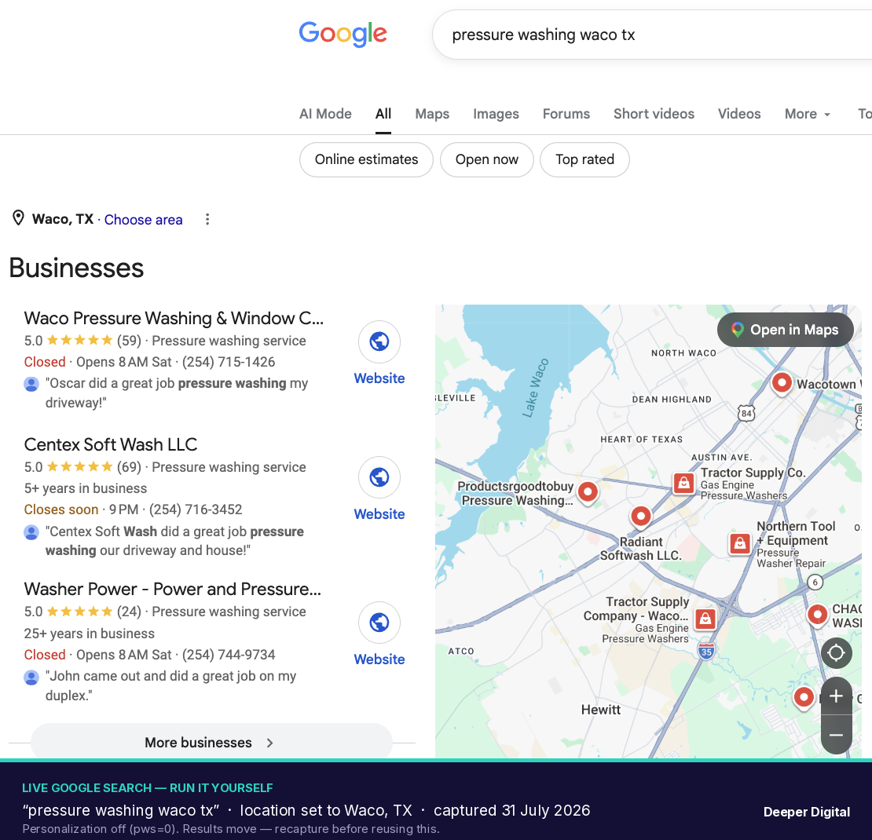
Task: Click the reviewer avatar next to John review
Action: (x=31, y=677)
